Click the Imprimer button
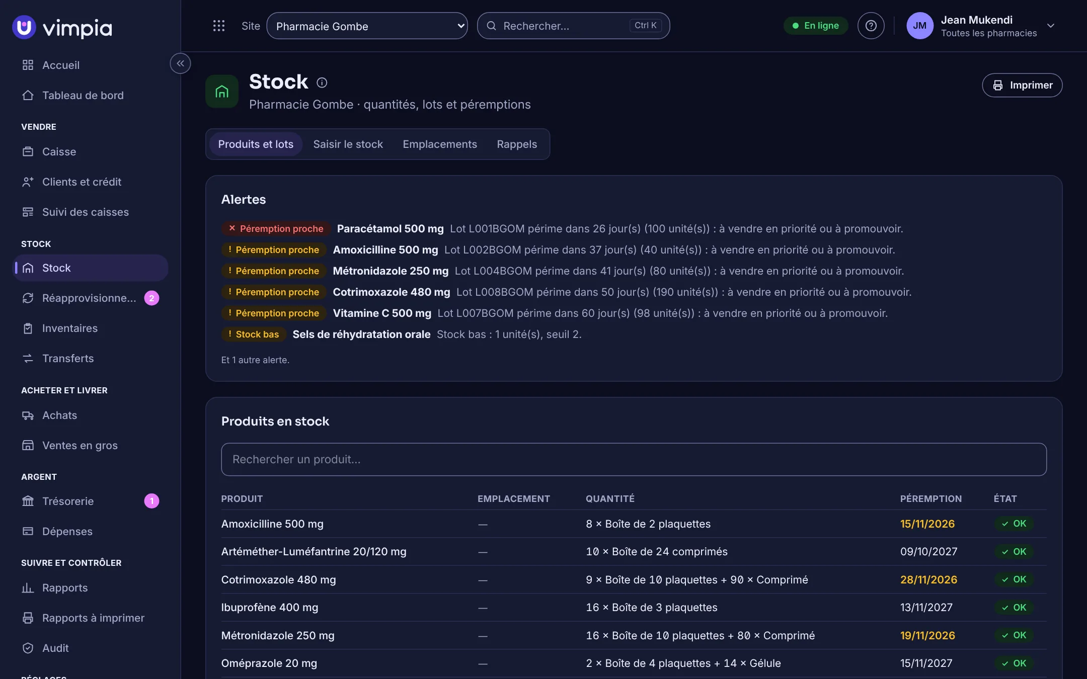Screen dimensions: 1087x679 pos(1022,85)
